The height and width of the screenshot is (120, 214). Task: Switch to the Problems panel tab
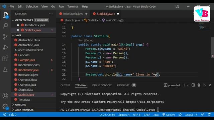click(123, 85)
